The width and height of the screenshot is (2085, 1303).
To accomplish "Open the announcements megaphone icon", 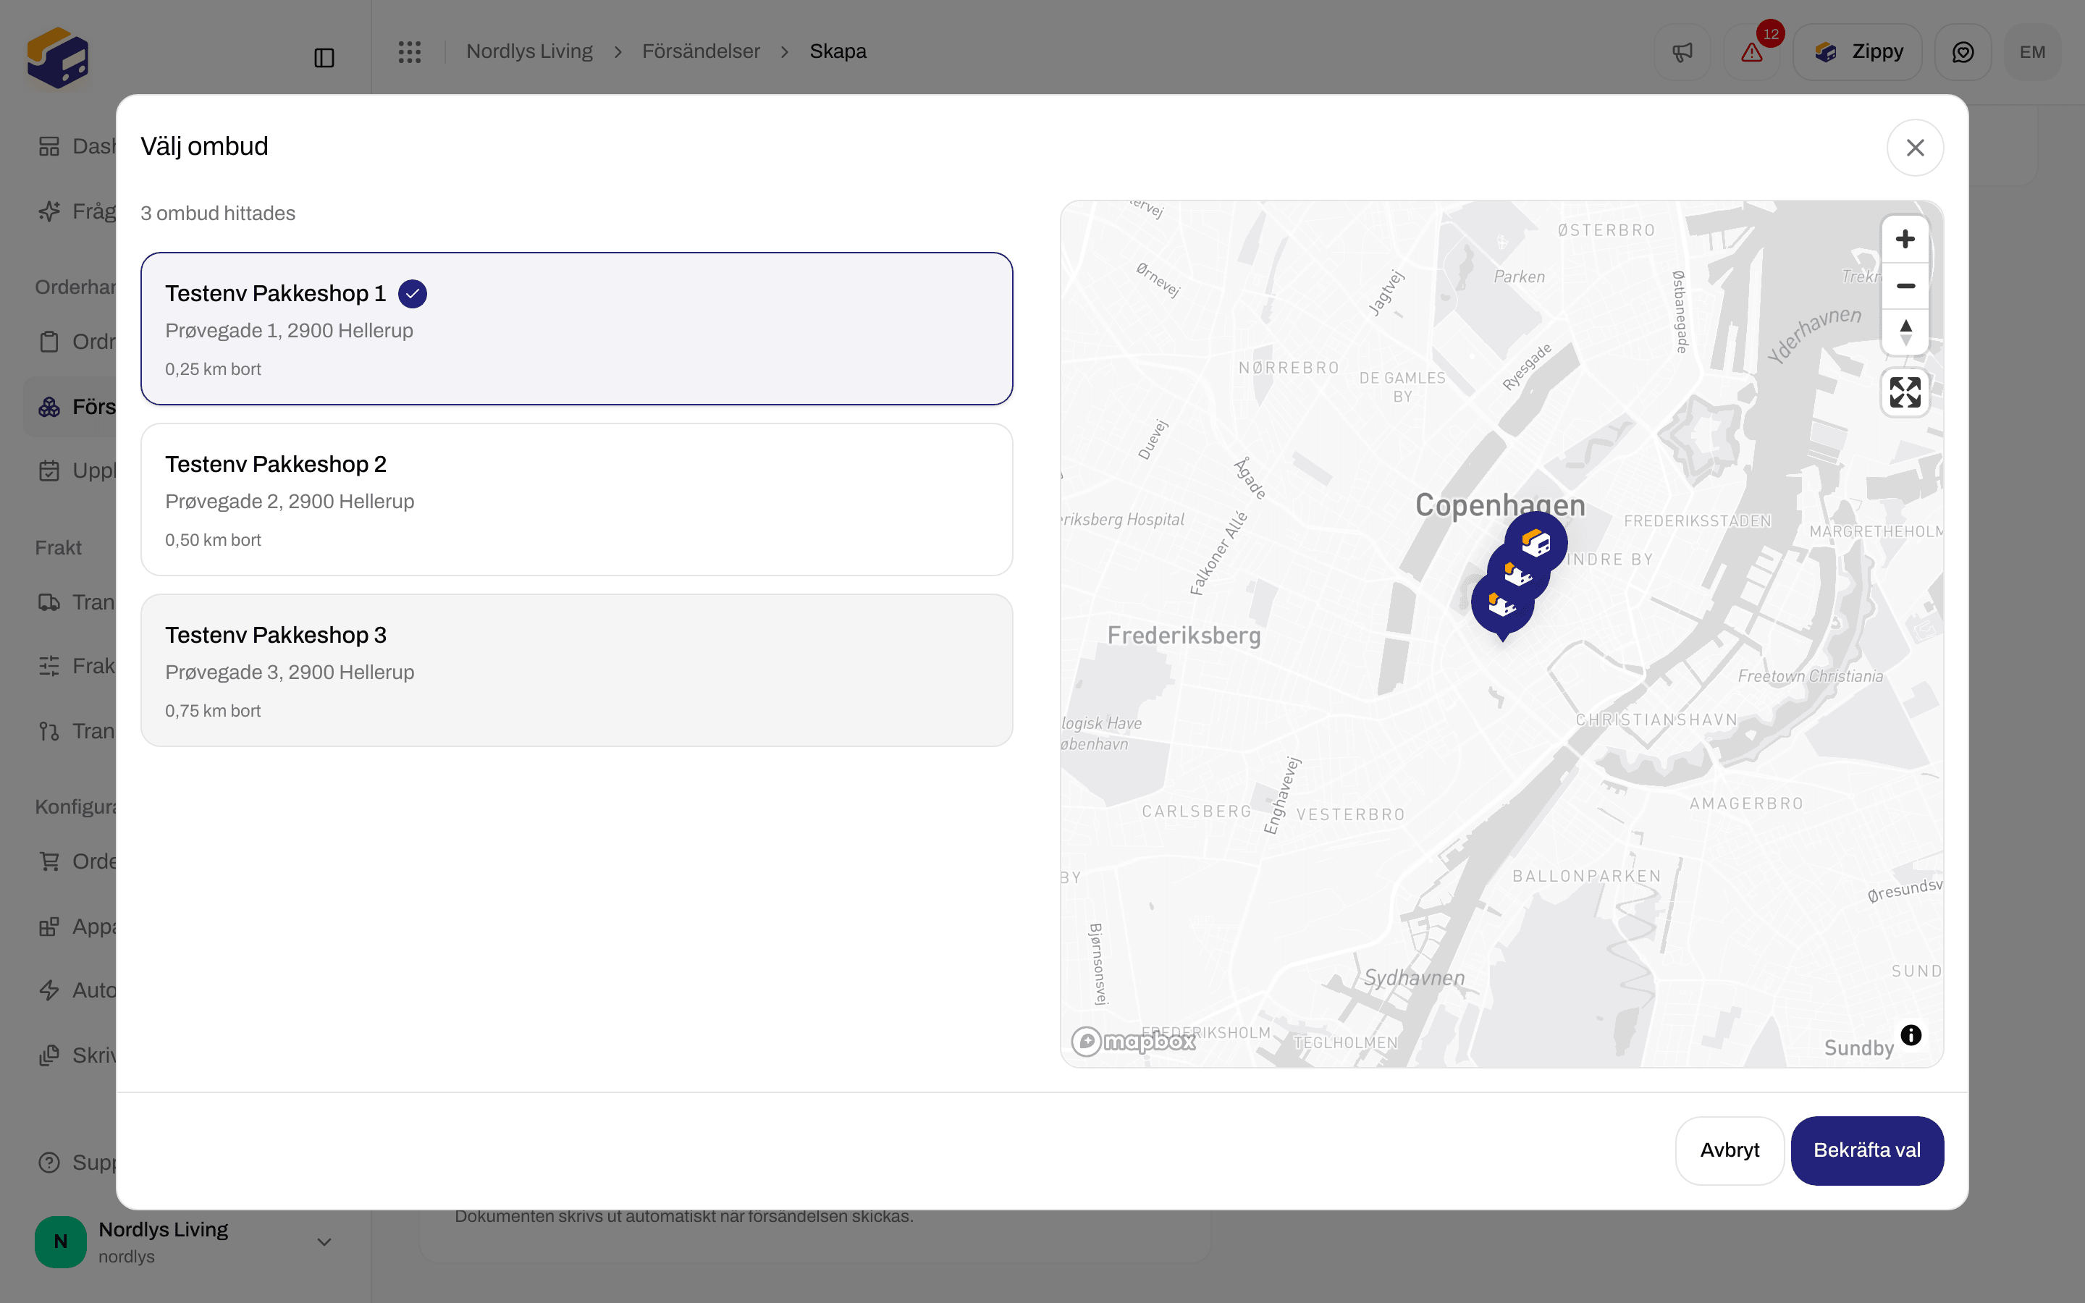I will pyautogui.click(x=1682, y=53).
